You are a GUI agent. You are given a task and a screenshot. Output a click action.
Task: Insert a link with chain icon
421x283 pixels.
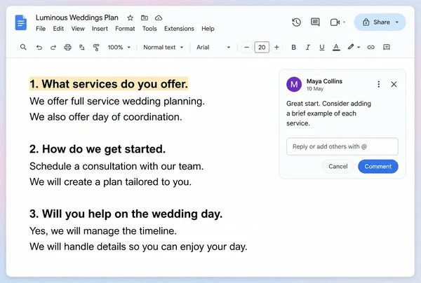tap(370, 48)
